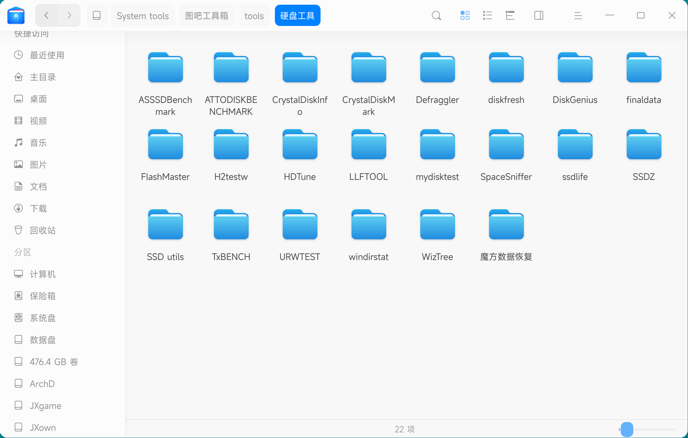Select the CrystalDiskMark folder

[369, 84]
